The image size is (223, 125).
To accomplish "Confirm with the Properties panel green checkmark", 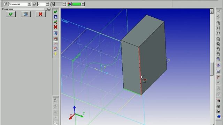I will pos(11,14).
